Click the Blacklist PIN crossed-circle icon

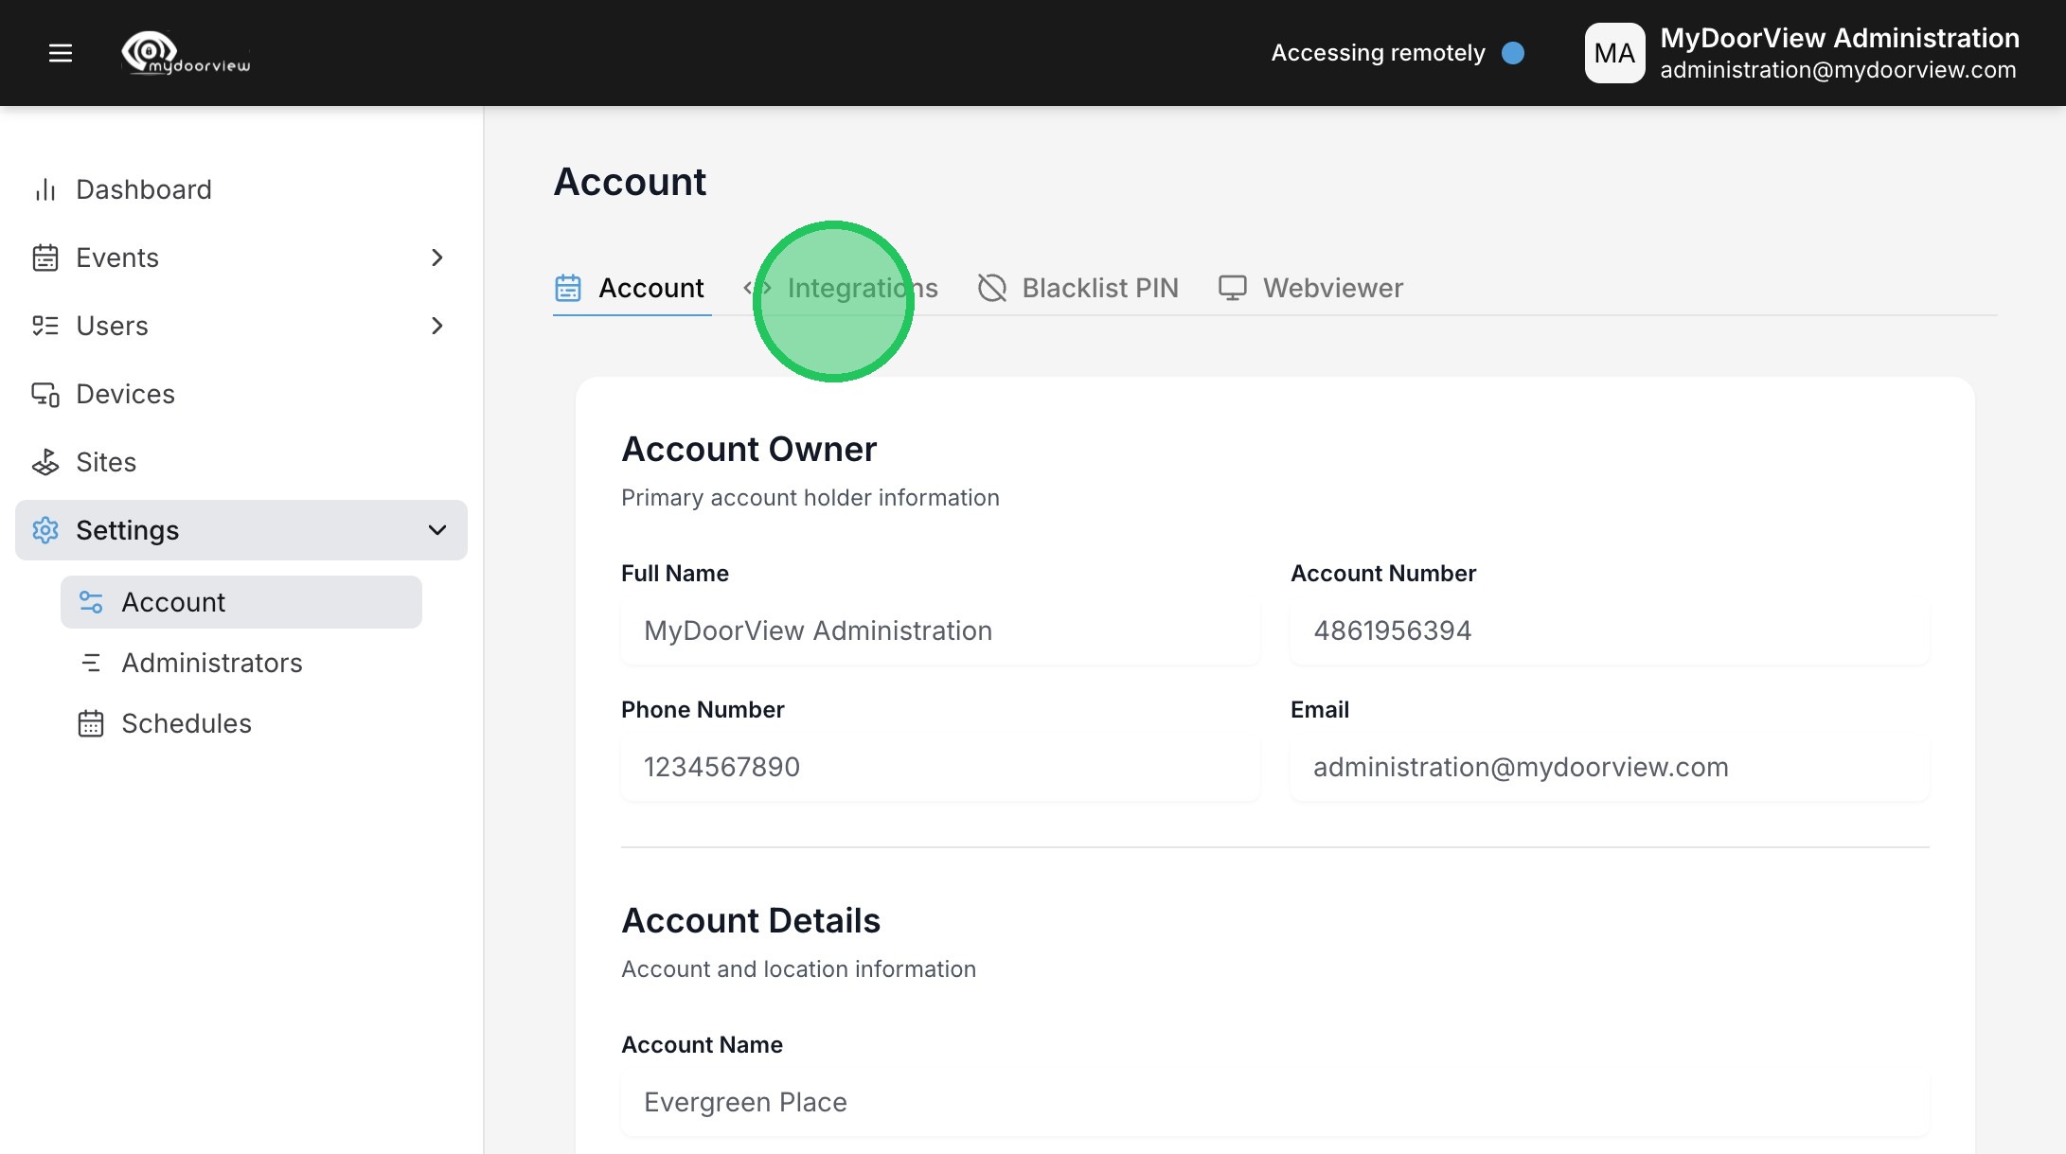click(x=991, y=288)
